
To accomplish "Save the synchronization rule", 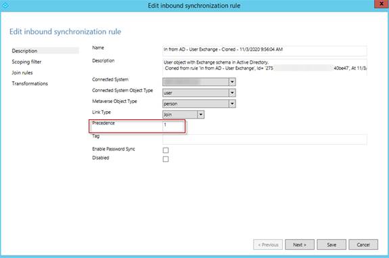I will point(331,244).
